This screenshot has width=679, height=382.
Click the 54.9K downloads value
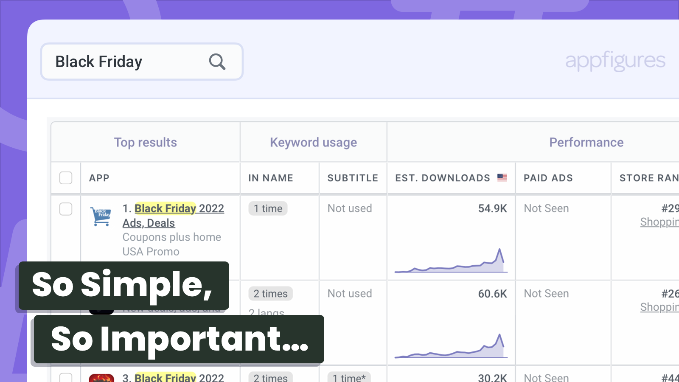493,208
